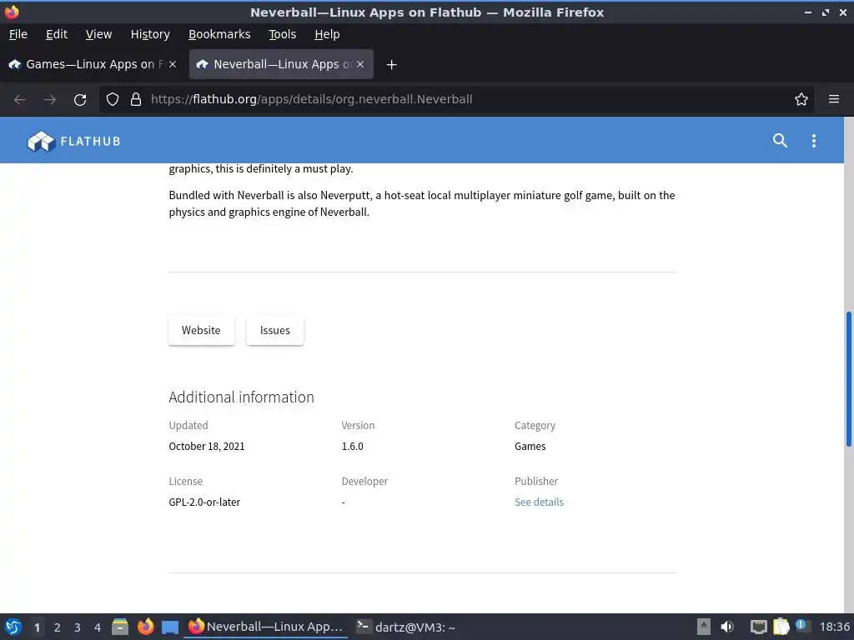Open the Tools menu
Viewport: 854px width, 640px height.
click(x=282, y=34)
